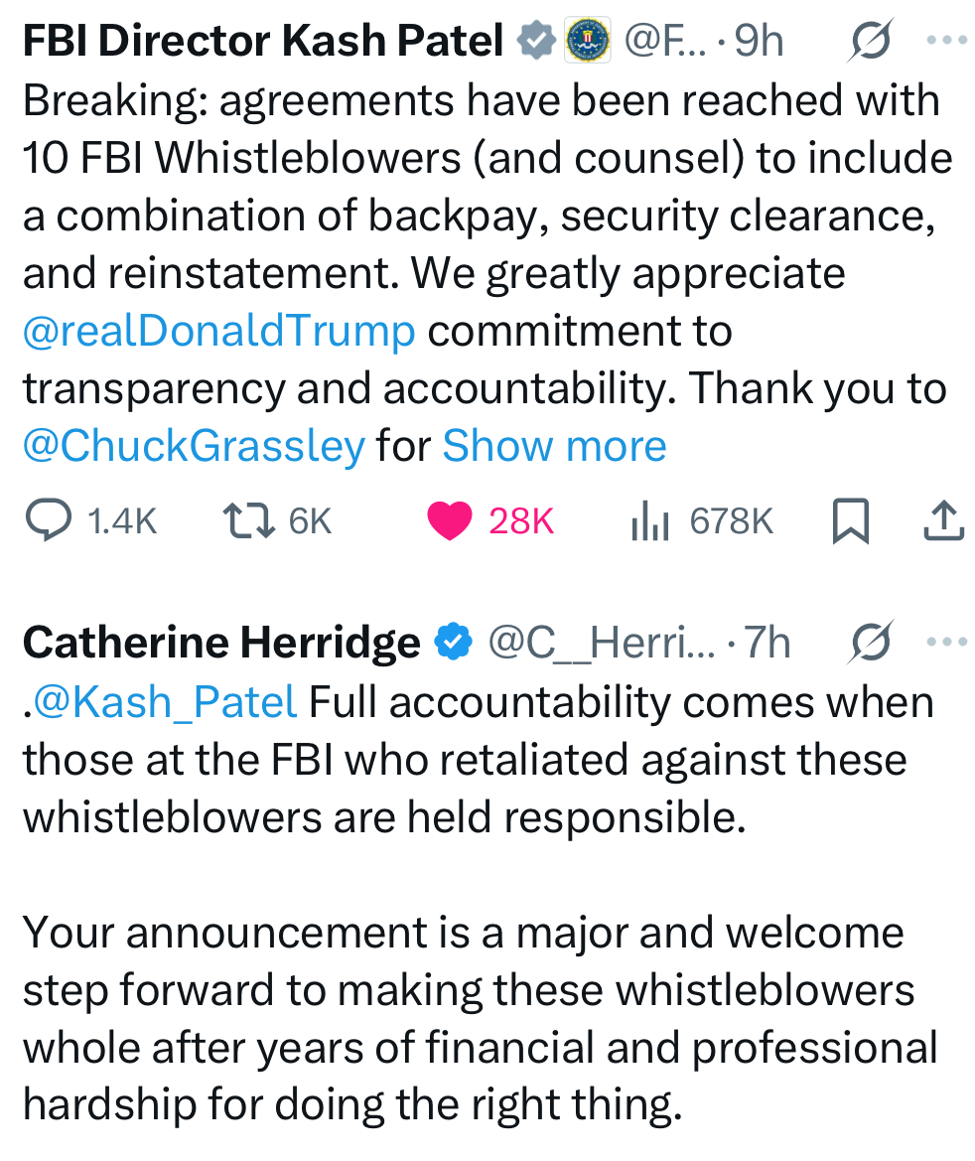Screen dimensions: 975x1161
Task: Open Grok icon on Kash Patel's tweet
Action: [x=871, y=41]
